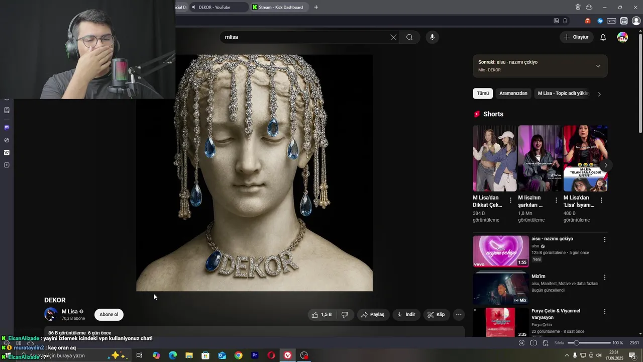Open the Mastodon sidebar icon
643x362 pixels.
coord(7,128)
